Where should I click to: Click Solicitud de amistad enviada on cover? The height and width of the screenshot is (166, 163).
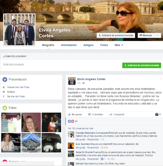(x=116, y=35)
